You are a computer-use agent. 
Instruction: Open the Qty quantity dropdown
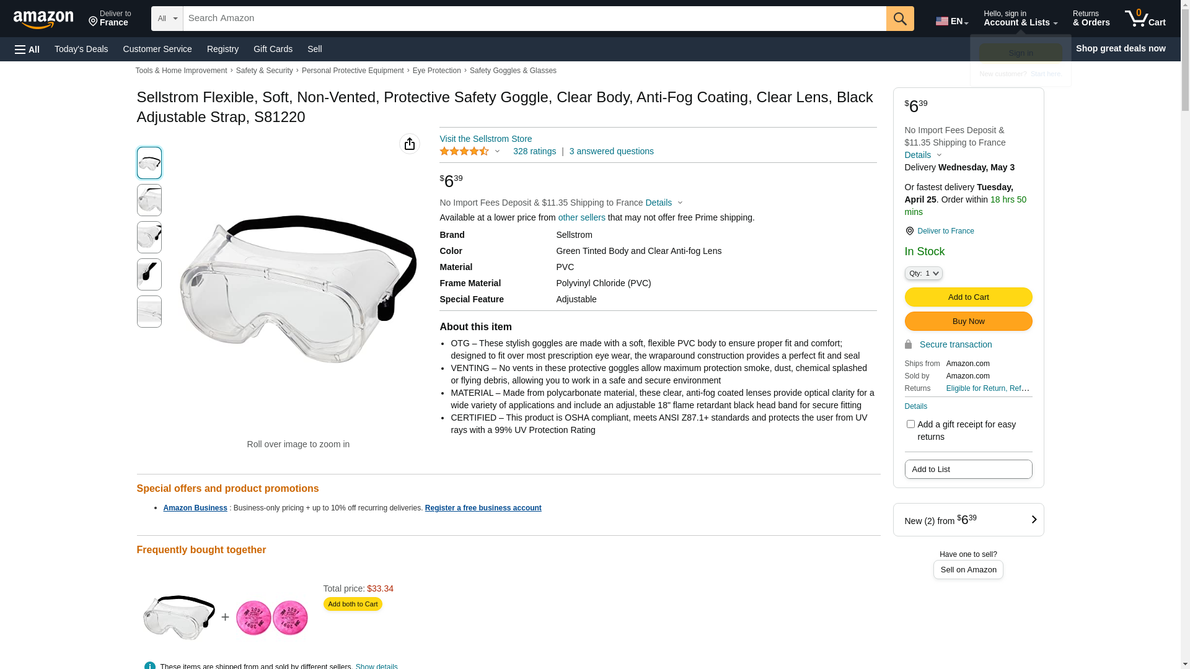click(923, 273)
